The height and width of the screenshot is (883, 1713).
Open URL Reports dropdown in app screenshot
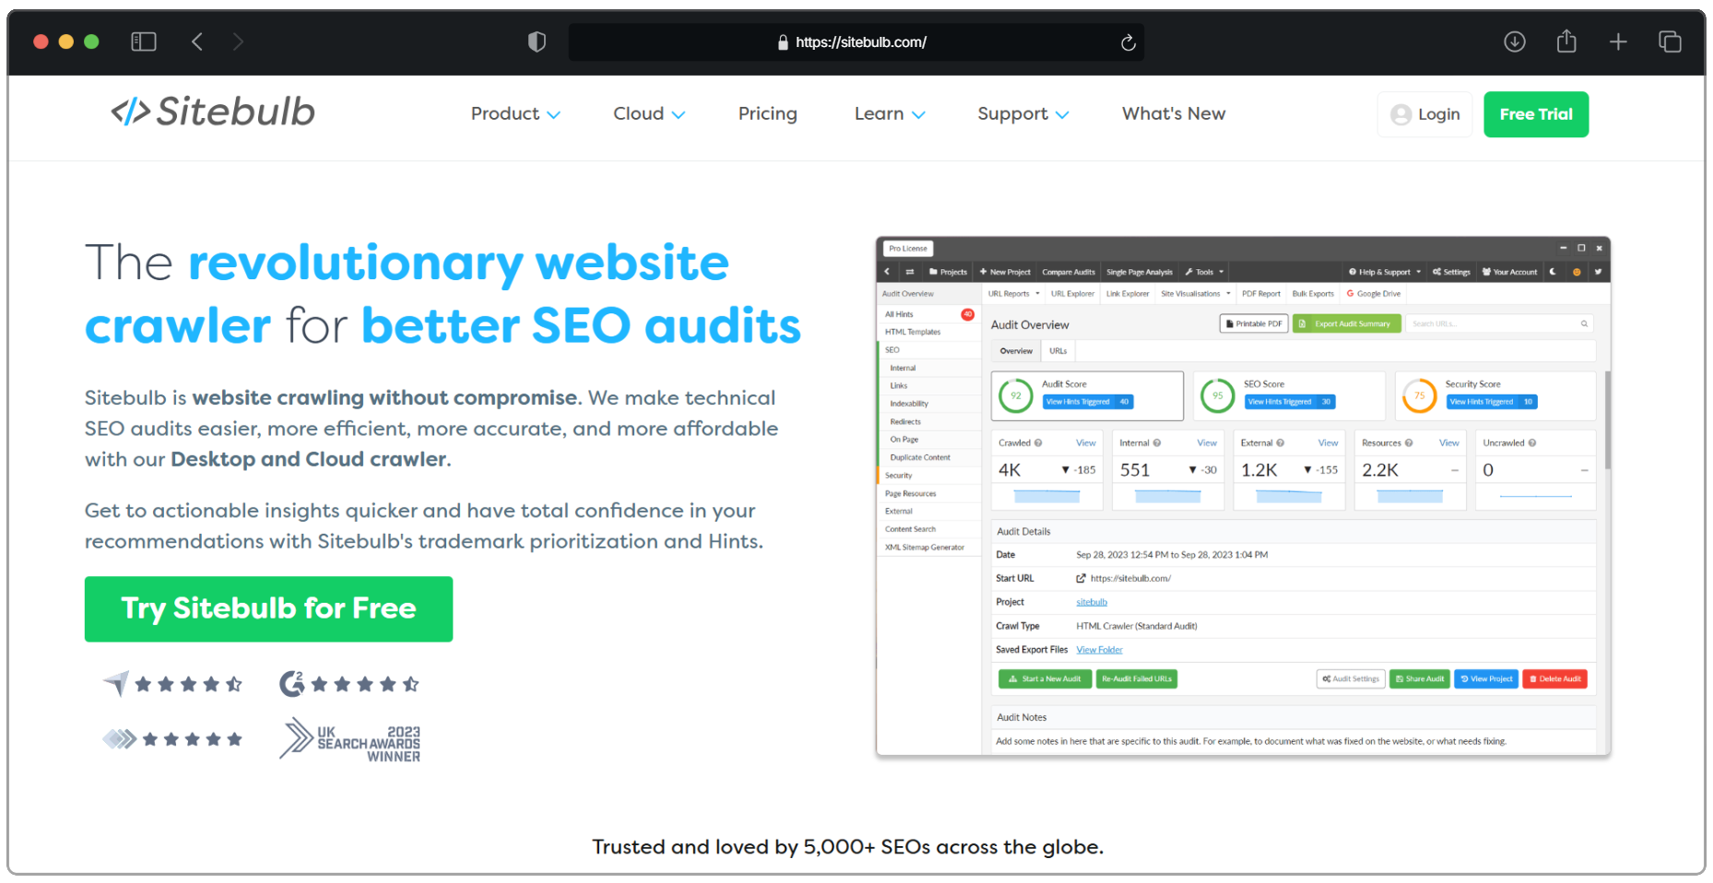pos(1013,294)
